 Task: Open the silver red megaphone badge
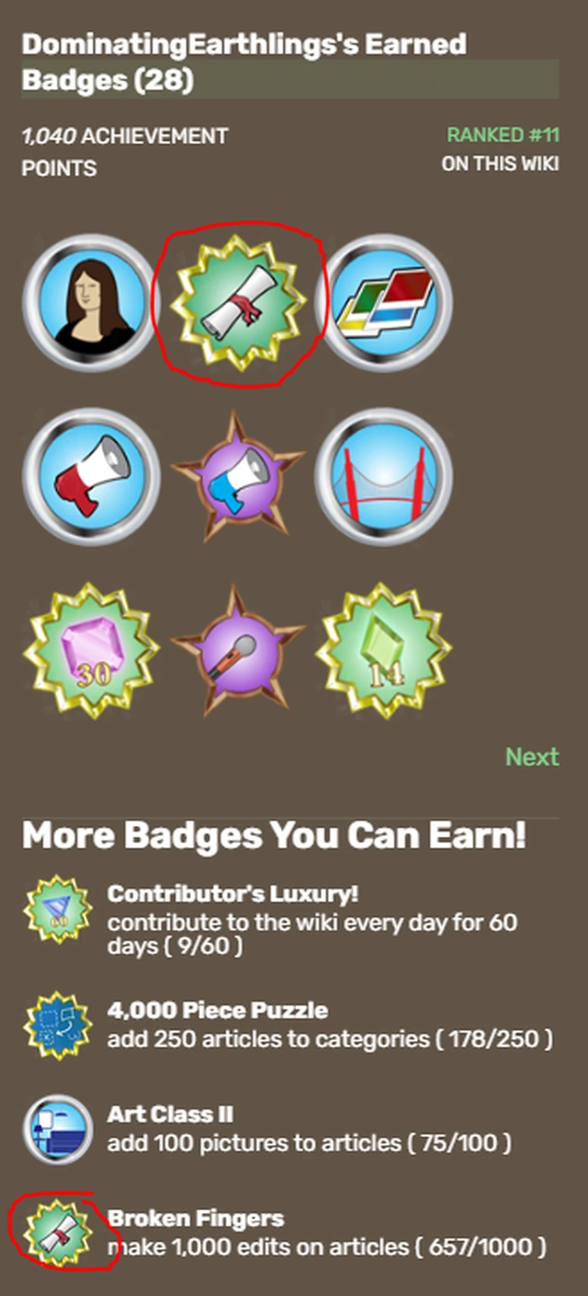click(91, 475)
